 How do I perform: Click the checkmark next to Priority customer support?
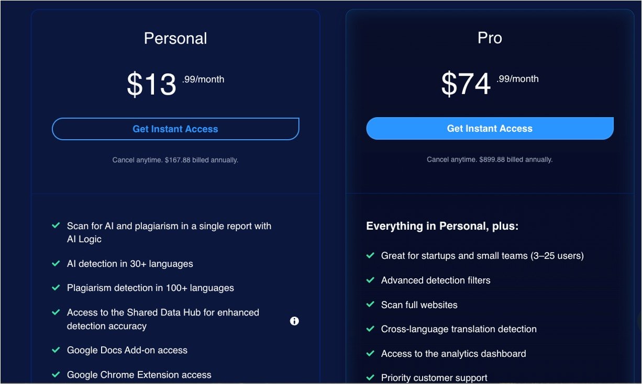370,377
